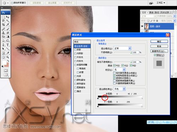Click the 取消 cancel button
The image size is (177, 132).
[159, 46]
